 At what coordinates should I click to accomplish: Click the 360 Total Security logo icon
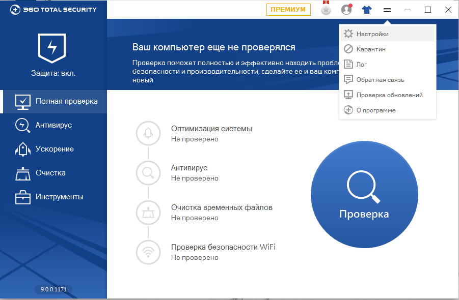tap(15, 10)
